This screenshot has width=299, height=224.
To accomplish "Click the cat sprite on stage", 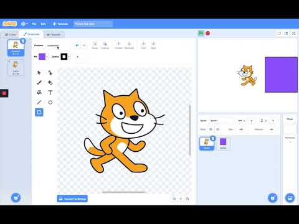I will click(x=247, y=75).
